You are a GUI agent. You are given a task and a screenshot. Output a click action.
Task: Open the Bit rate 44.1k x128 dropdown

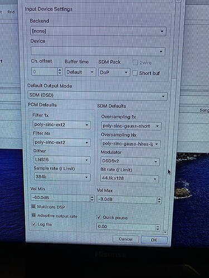point(129,179)
